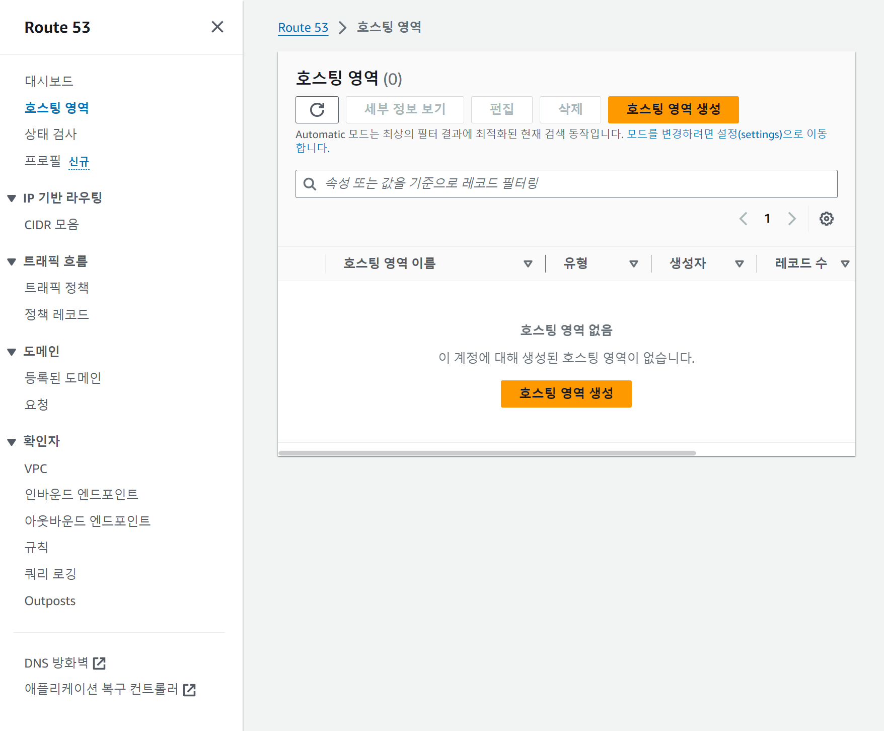Go to previous page arrow
The image size is (884, 731).
click(743, 219)
